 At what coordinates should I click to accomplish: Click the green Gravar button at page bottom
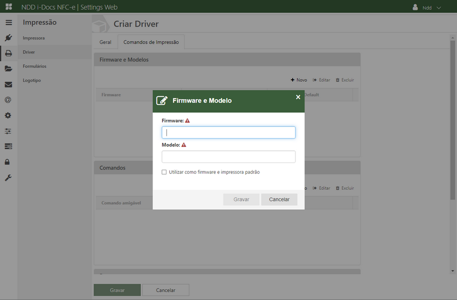click(117, 290)
